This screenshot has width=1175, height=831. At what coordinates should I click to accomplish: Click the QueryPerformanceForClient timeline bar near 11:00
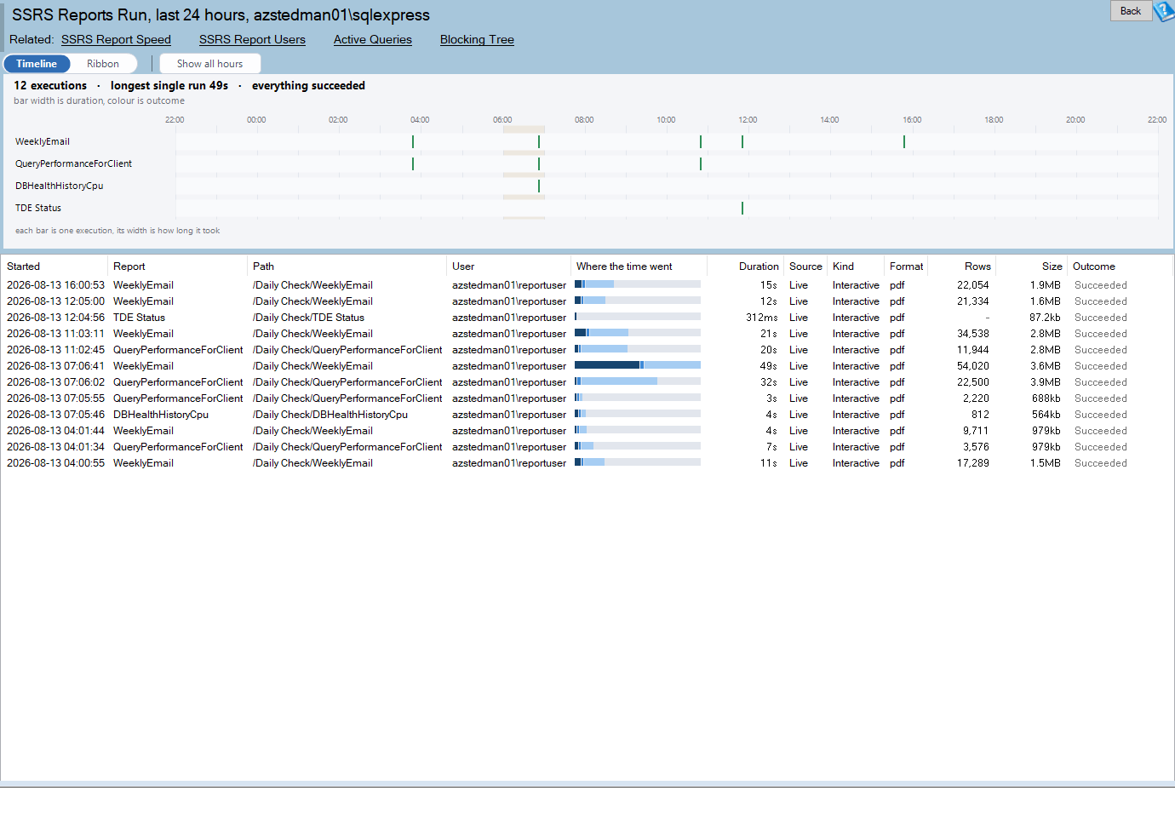pyautogui.click(x=701, y=163)
